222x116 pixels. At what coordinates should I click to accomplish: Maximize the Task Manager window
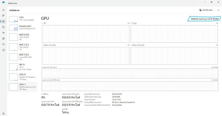point(211,2)
